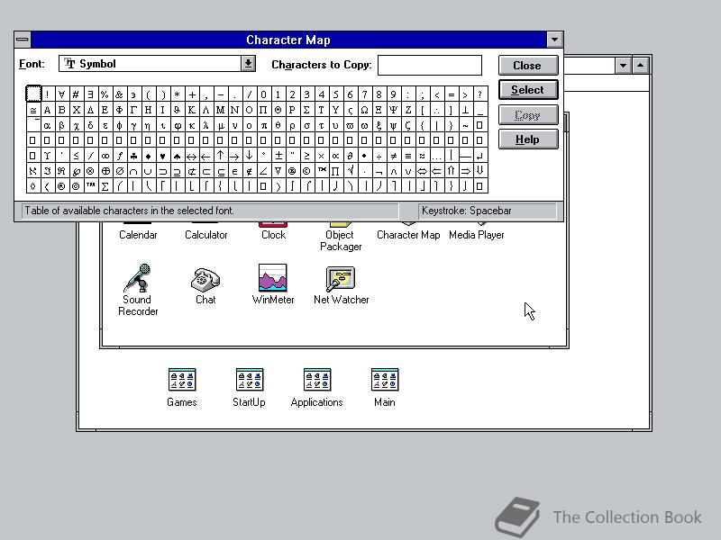Open the Games program group icon

[x=182, y=380]
